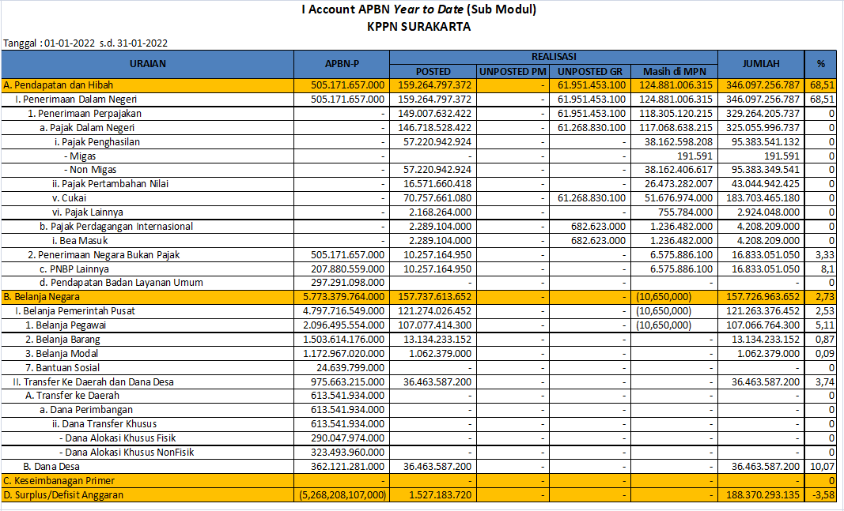Click the 2. Belanja Barang label
The image size is (844, 511).
tap(62, 340)
